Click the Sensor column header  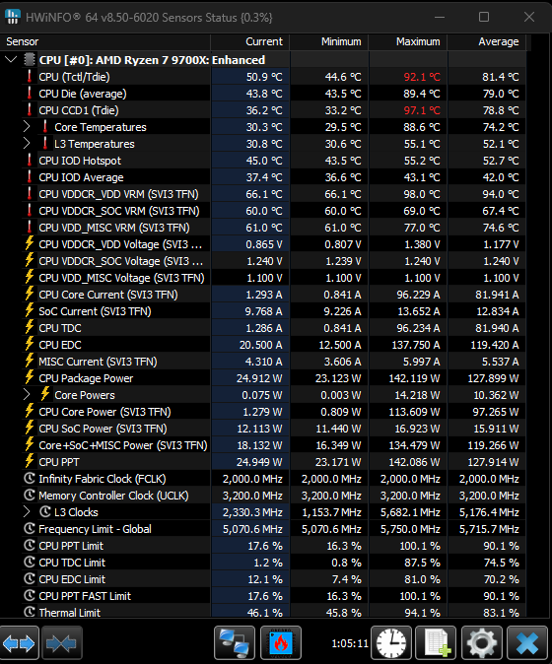[x=105, y=42]
